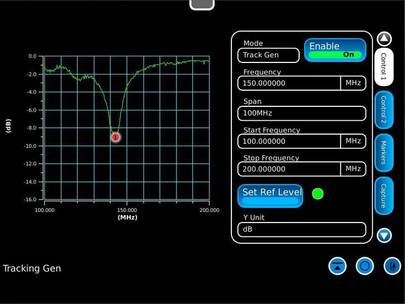Select red marker 1 on the trace
Image resolution: width=405 pixels, height=304 pixels.
pyautogui.click(x=115, y=137)
